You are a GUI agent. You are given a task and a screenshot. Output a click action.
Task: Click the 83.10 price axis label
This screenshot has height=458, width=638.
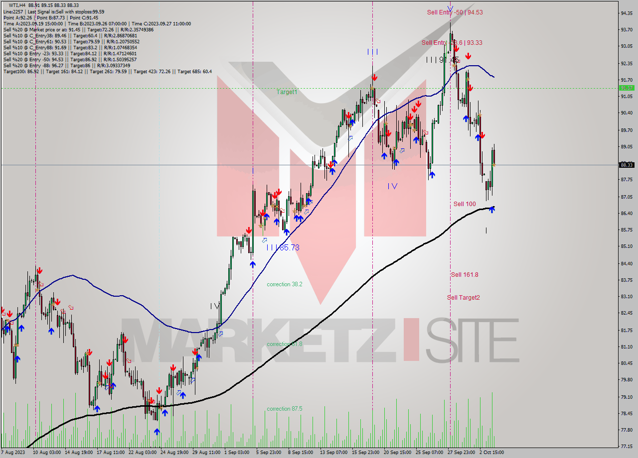pos(627,296)
